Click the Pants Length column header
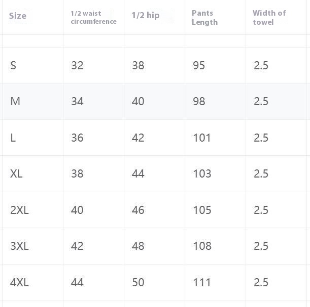Screen dimensions: 310x307 tap(204, 18)
